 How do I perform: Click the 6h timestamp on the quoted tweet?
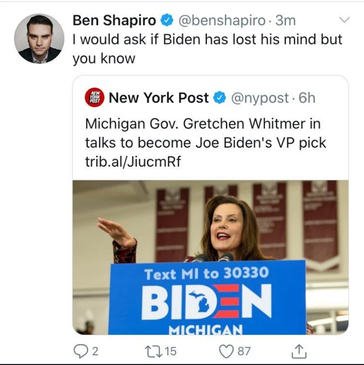307,97
